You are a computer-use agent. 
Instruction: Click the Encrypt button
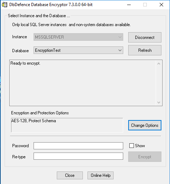145,156
